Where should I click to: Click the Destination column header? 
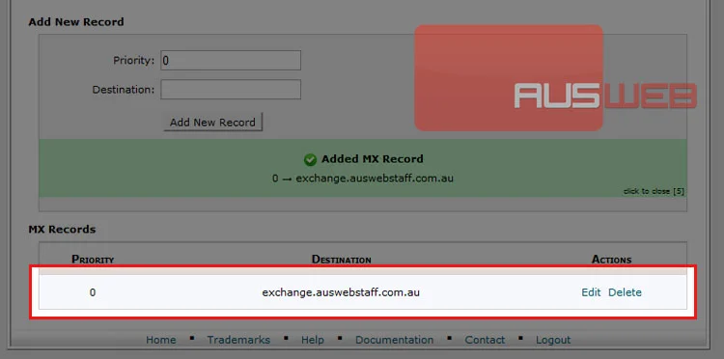tap(341, 260)
